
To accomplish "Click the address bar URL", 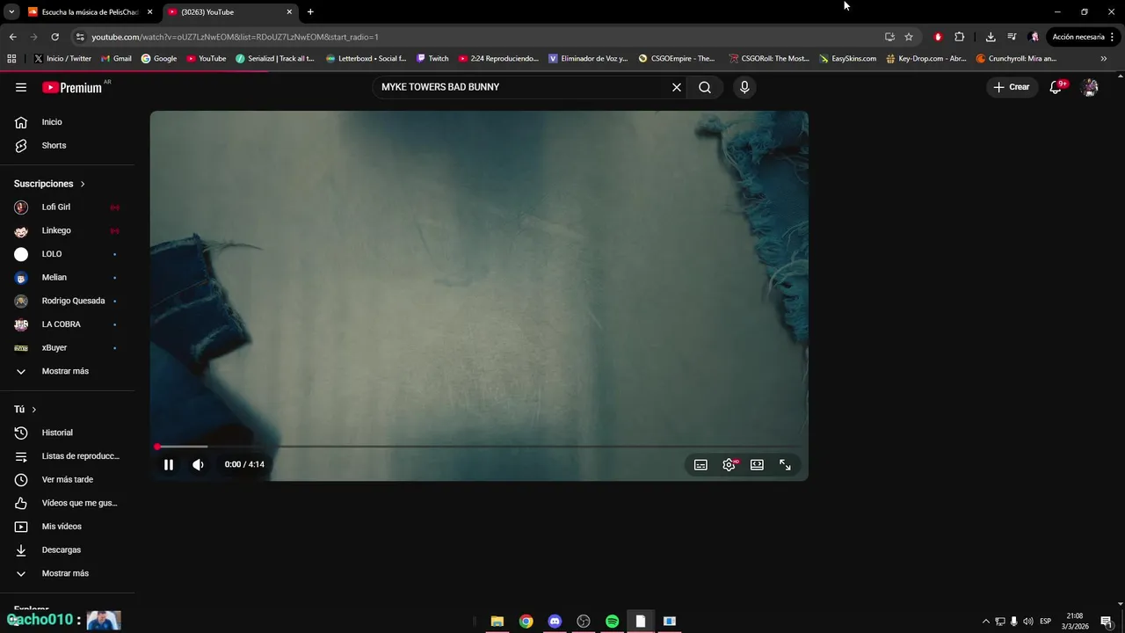I will [x=235, y=37].
